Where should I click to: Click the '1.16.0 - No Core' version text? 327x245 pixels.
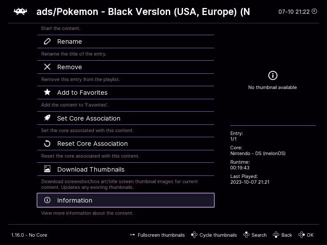click(29, 235)
